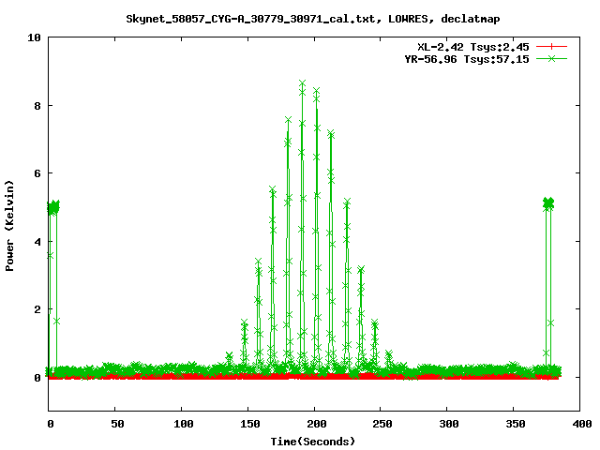Select legend entry YR-56.96 Tsys:57.15

[467, 59]
